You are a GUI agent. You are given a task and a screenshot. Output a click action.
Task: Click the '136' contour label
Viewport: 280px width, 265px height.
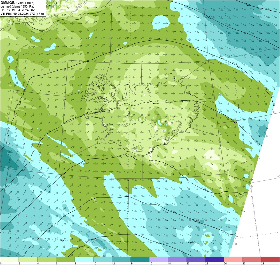coord(248,5)
